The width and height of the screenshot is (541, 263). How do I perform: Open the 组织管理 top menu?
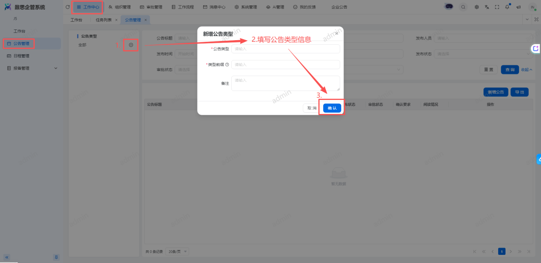[120, 7]
